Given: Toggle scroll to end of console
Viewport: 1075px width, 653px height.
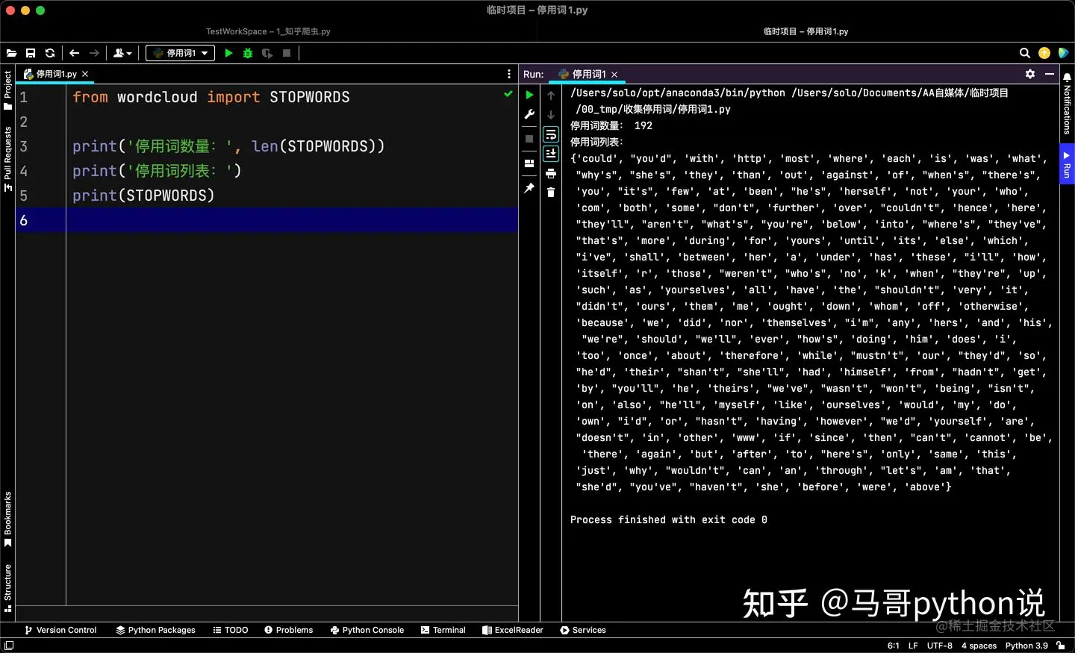Looking at the screenshot, I should pyautogui.click(x=551, y=154).
